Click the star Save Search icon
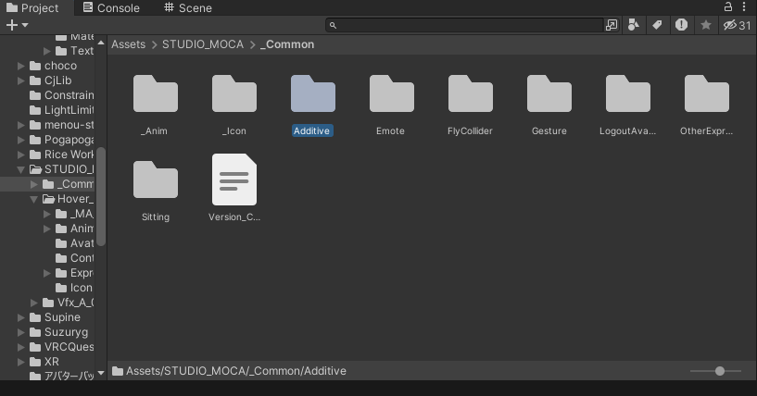 tap(706, 25)
